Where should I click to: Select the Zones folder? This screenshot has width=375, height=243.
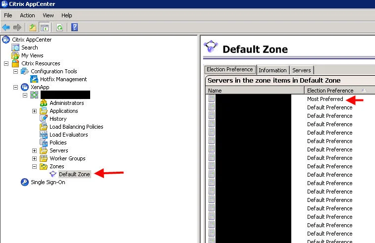[56, 166]
